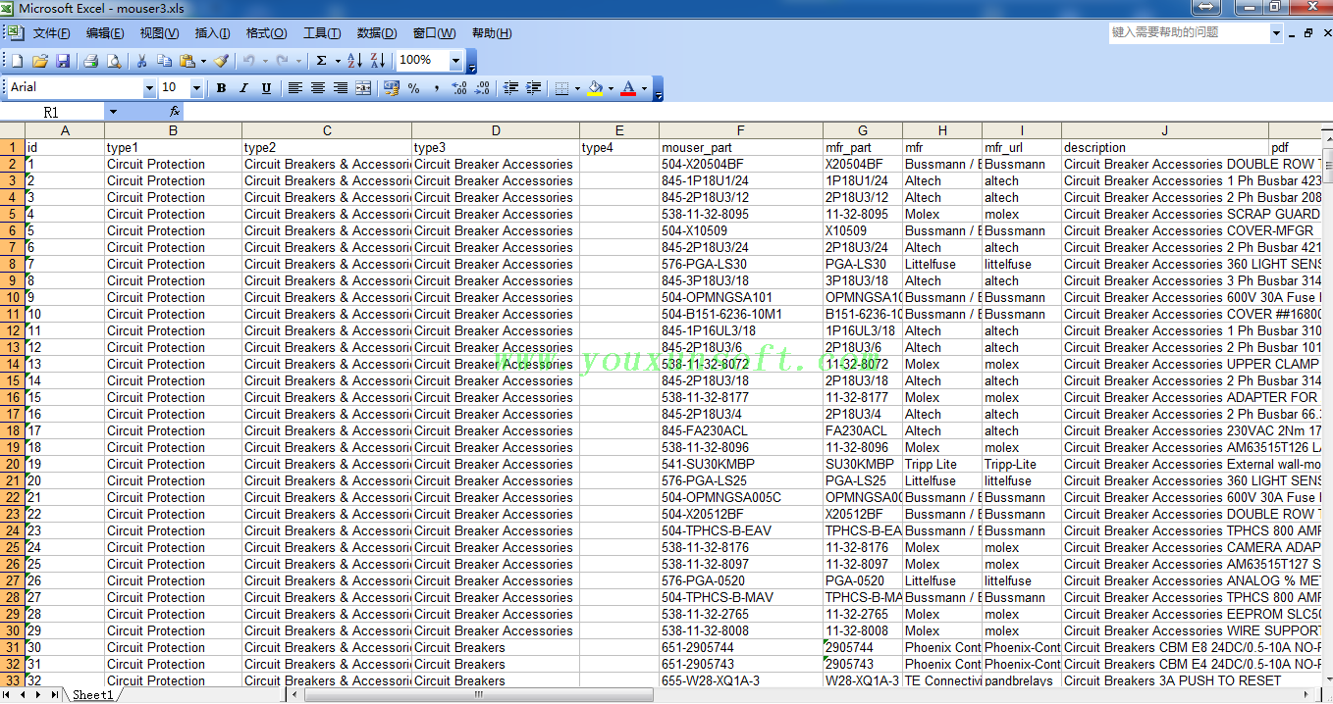Open the 插入(I) menu
The width and height of the screenshot is (1333, 704).
tap(213, 33)
